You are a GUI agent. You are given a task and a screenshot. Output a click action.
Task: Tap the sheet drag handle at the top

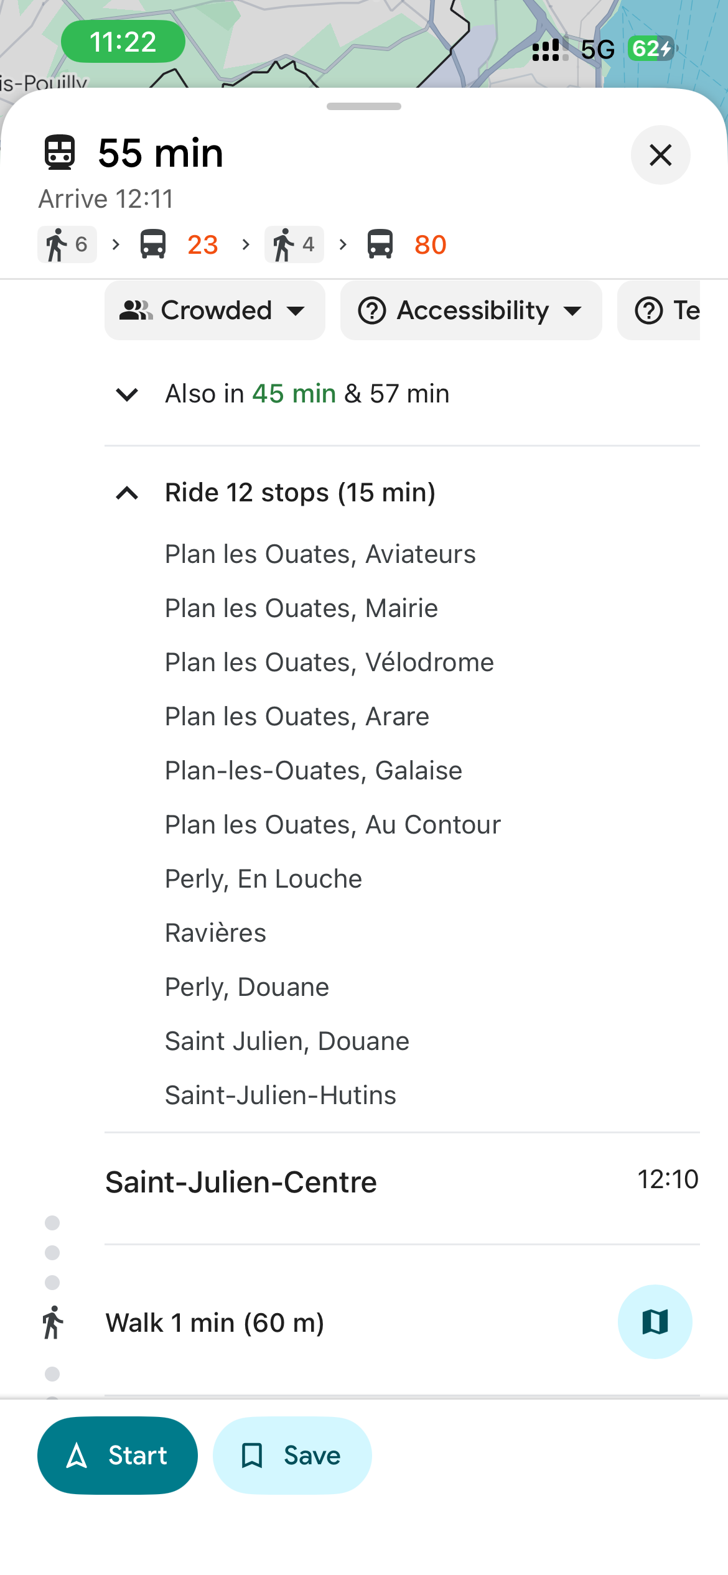coord(364,106)
